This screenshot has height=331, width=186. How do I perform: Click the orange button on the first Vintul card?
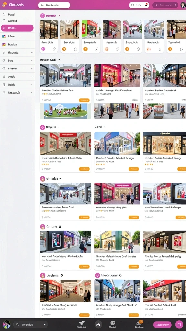134,169
